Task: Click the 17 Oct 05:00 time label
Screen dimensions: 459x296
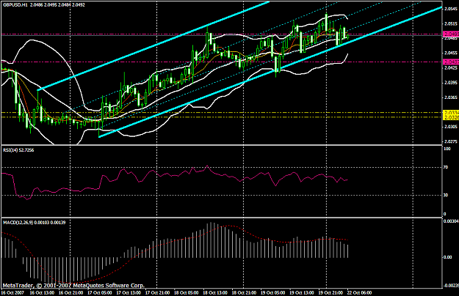Action: pos(100,292)
